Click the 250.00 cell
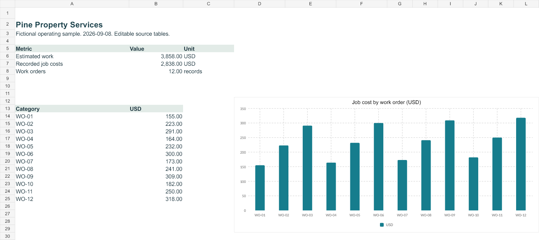This screenshot has height=240, width=539. click(156, 191)
